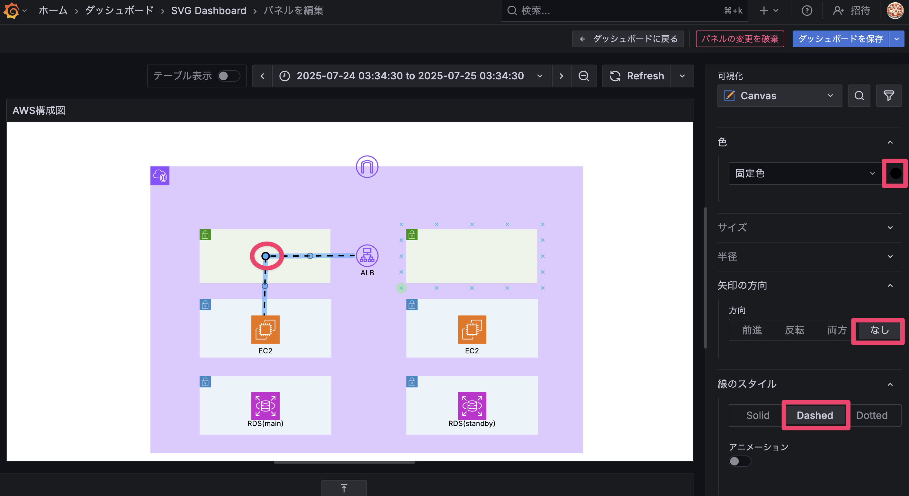Set arrow direction to 反転
This screenshot has height=496, width=909.
tap(795, 330)
